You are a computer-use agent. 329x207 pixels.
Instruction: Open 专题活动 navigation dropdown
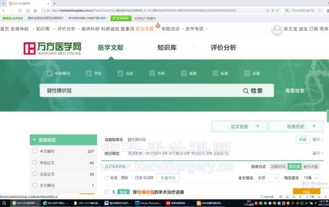pos(171,29)
